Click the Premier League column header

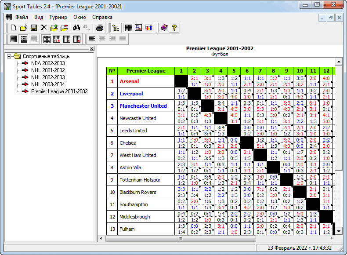[146, 71]
